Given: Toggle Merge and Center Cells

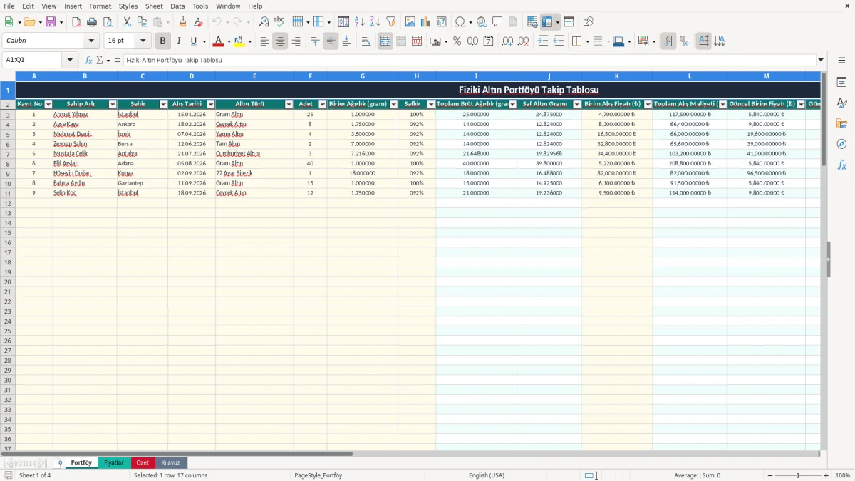Looking at the screenshot, I should [385, 41].
